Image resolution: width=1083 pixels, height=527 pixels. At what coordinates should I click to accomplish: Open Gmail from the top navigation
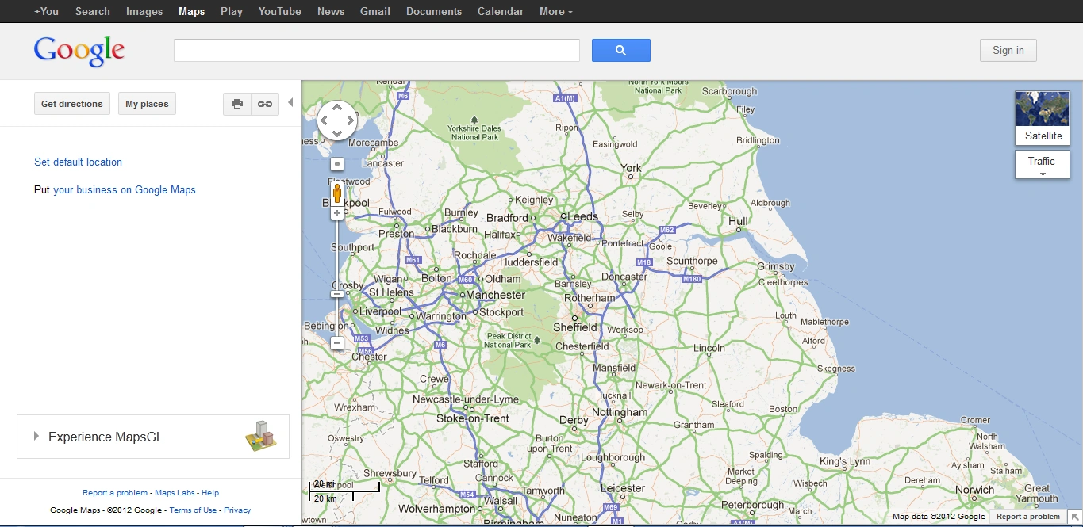click(374, 11)
